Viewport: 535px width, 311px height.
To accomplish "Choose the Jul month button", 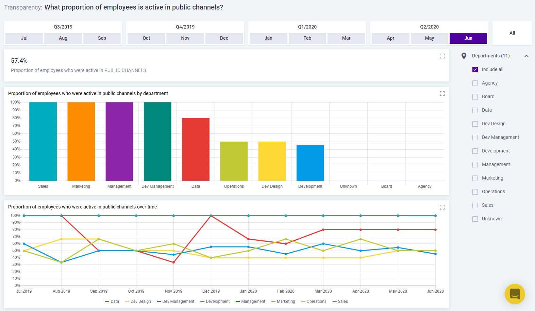I will (x=24, y=38).
